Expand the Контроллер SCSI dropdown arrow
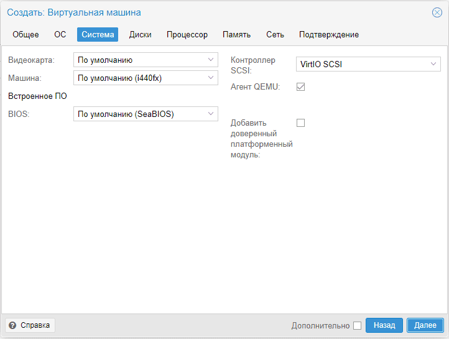This screenshot has height=339, width=449. (x=433, y=64)
